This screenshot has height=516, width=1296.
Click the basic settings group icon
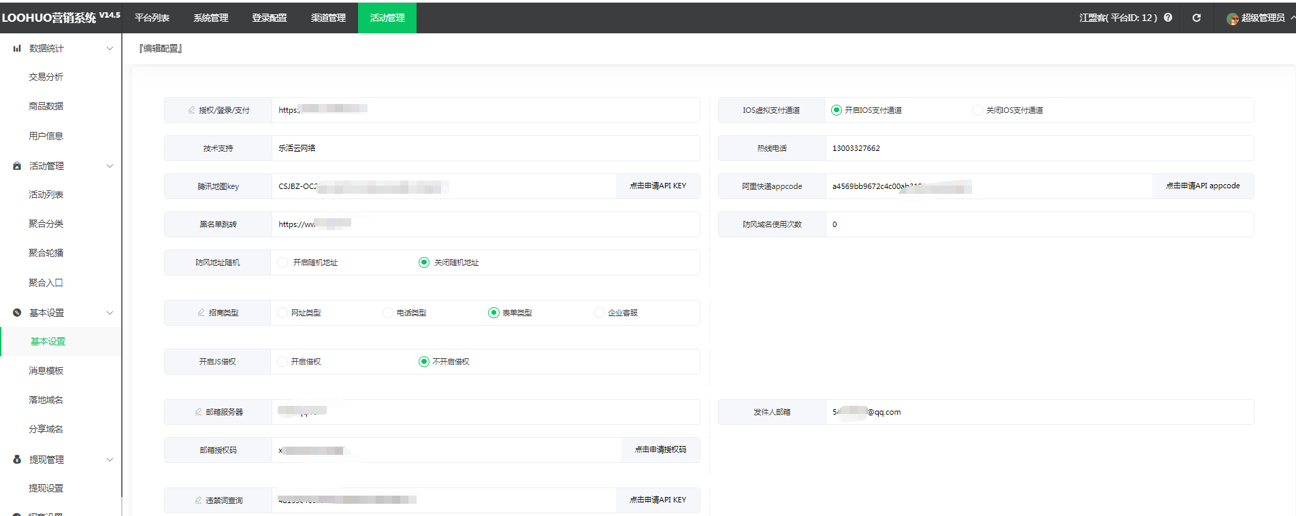pos(17,313)
